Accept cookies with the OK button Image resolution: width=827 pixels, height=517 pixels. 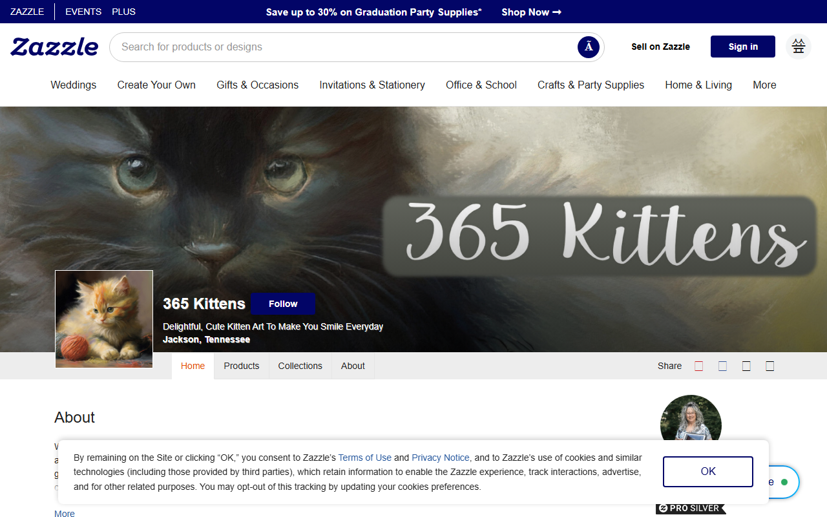(x=708, y=472)
